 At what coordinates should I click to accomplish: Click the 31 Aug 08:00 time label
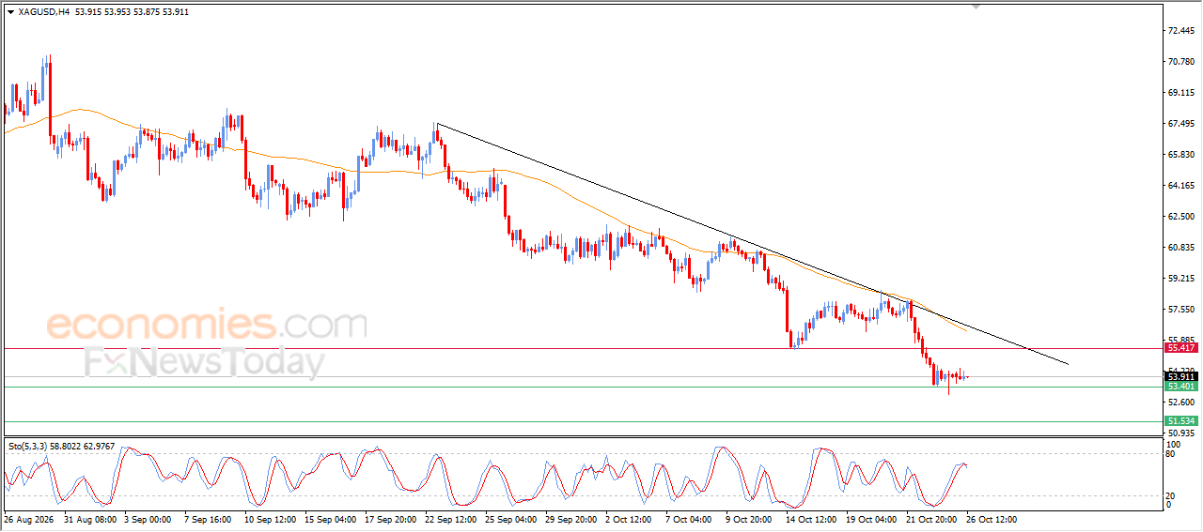coord(90,519)
